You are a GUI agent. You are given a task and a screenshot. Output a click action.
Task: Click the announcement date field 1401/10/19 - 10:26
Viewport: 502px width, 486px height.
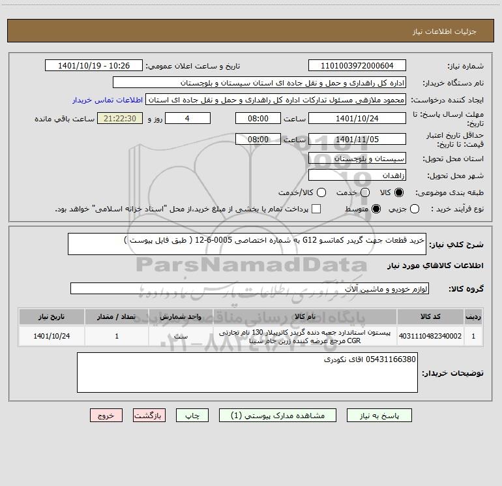[94, 66]
